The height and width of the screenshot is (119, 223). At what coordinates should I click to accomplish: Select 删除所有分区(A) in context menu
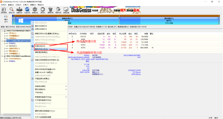click(49, 49)
